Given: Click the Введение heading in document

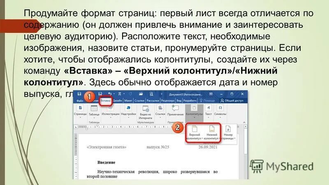Looking at the screenshot, I should [107, 162].
